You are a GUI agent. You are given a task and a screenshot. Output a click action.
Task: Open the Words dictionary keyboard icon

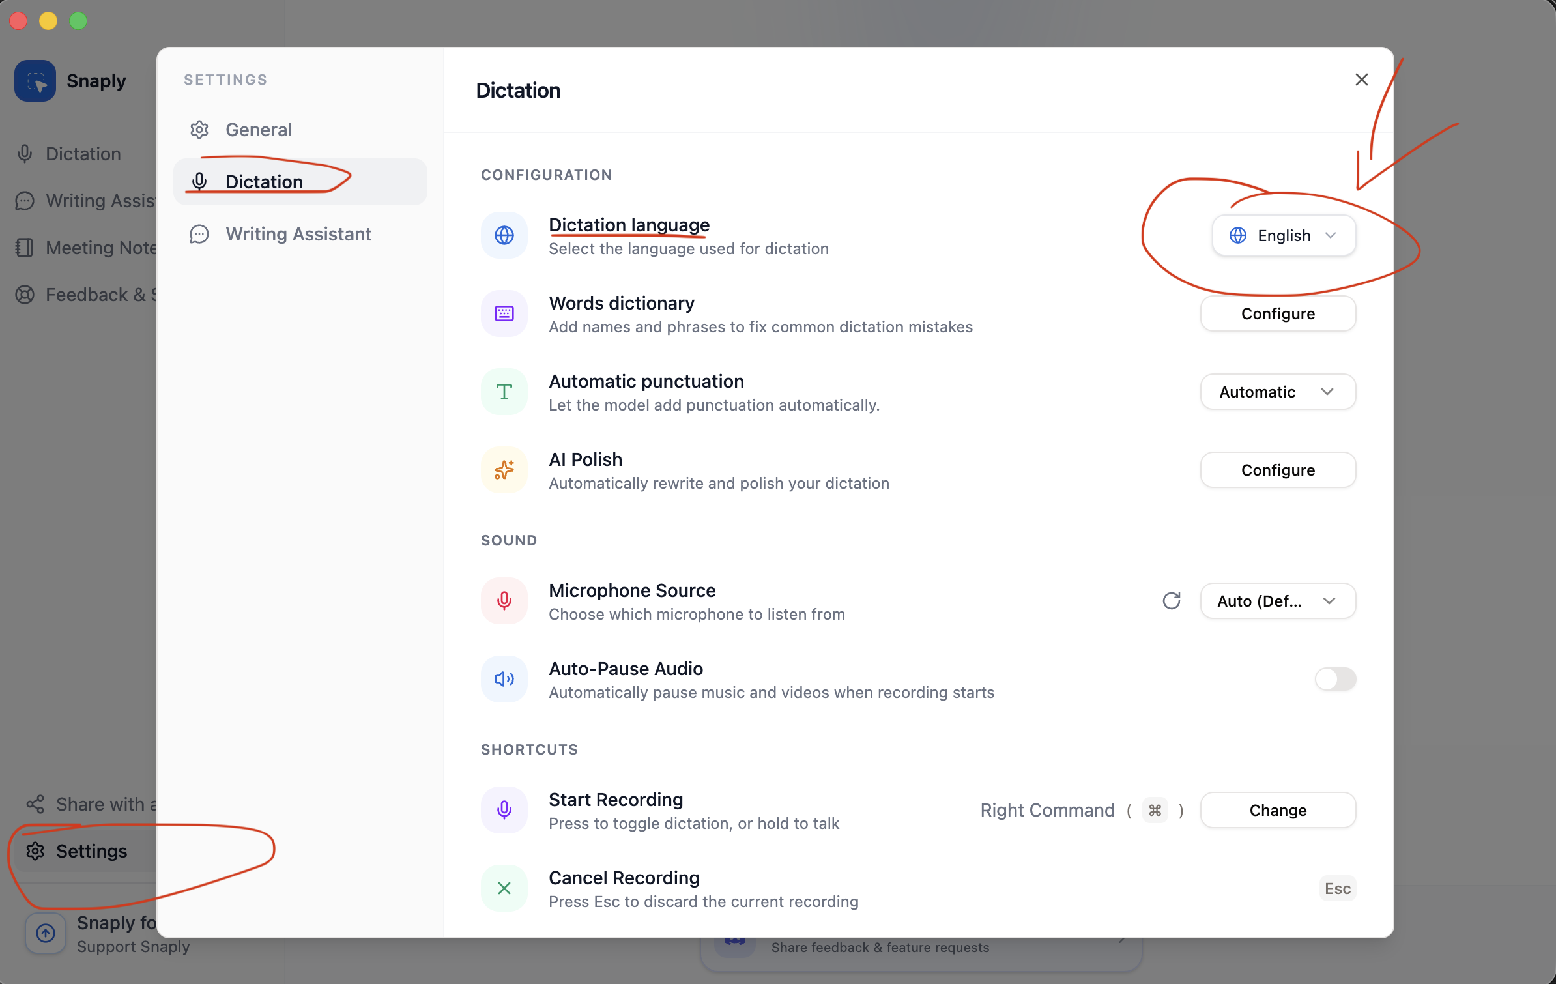[504, 313]
